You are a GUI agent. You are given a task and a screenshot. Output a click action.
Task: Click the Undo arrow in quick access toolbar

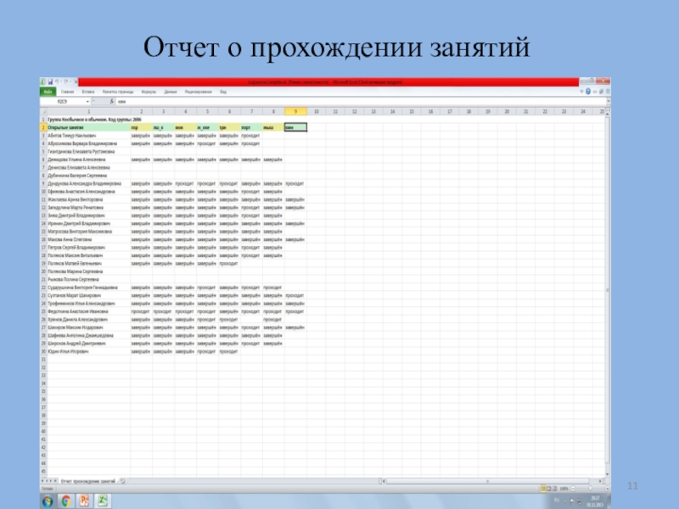coord(58,83)
